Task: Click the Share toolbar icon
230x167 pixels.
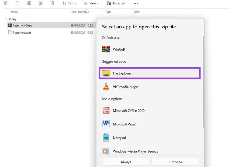Action: (40, 3)
